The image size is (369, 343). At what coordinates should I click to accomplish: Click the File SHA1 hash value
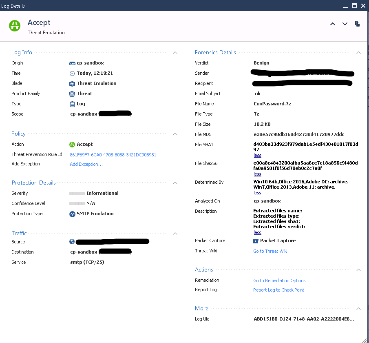[x=306, y=147]
